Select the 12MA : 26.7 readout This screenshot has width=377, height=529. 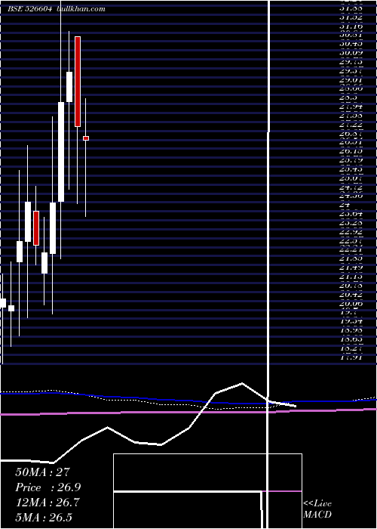pyautogui.click(x=48, y=503)
